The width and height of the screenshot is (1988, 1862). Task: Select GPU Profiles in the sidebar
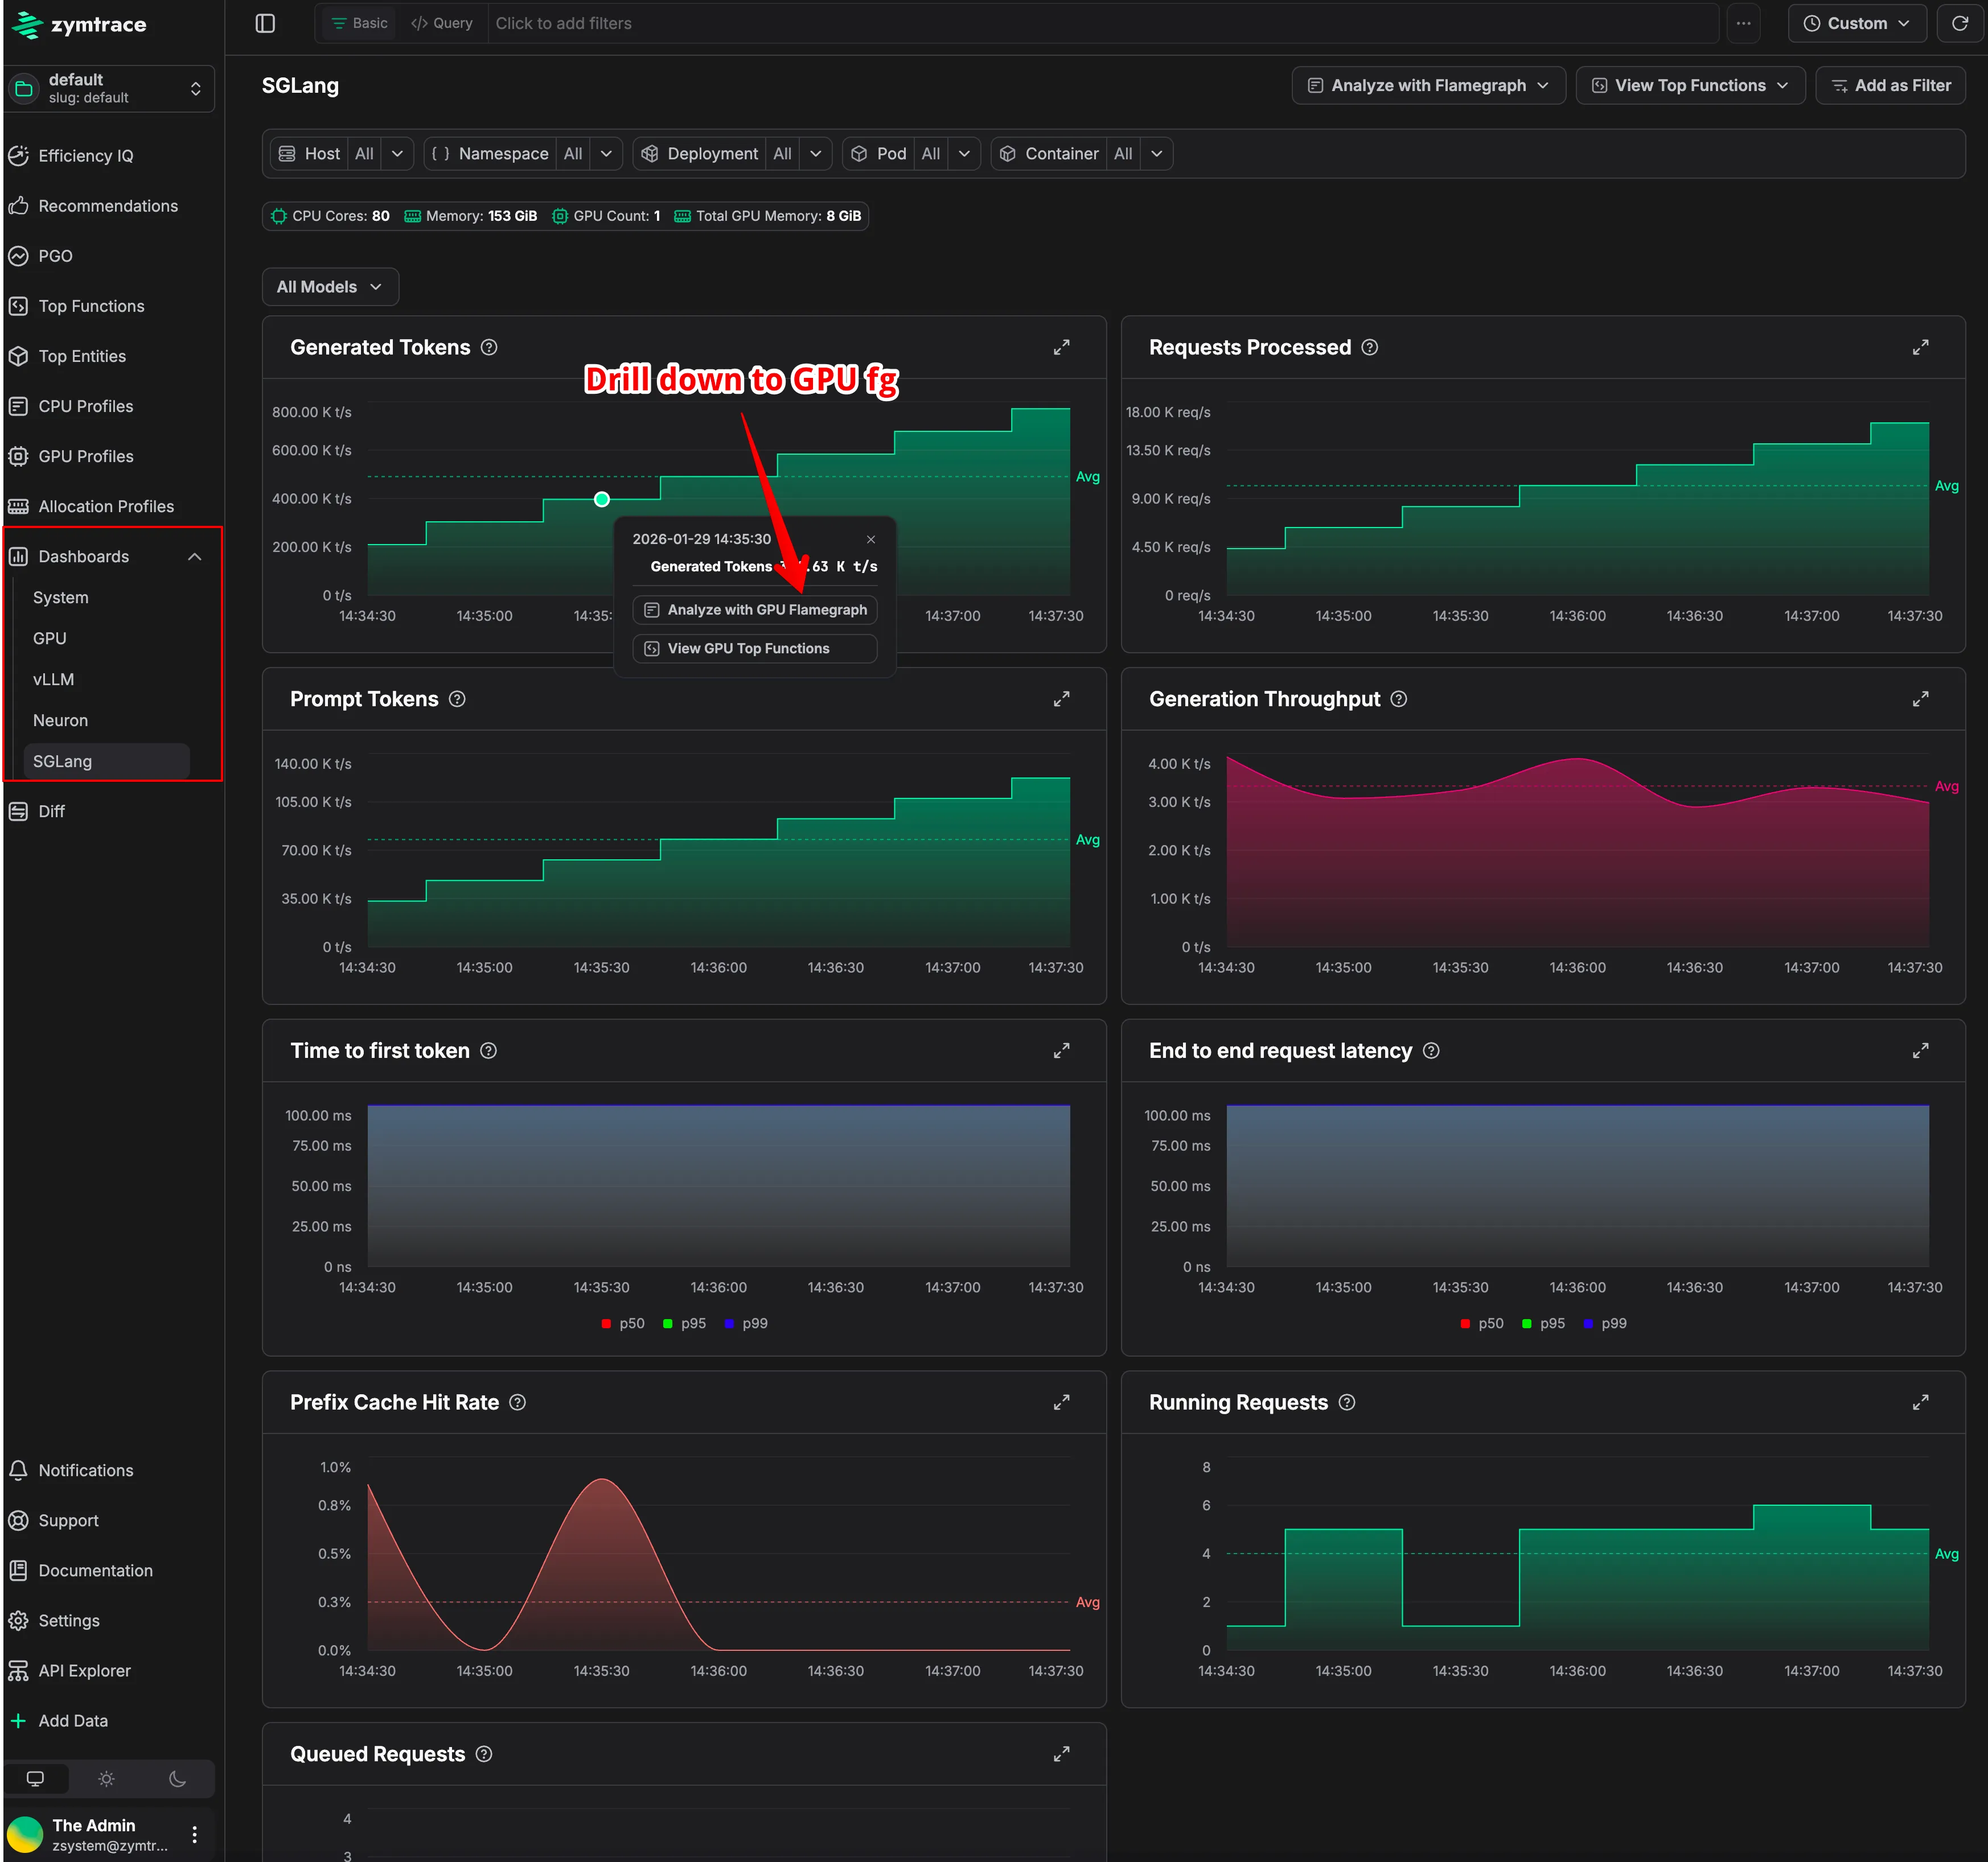(85, 456)
